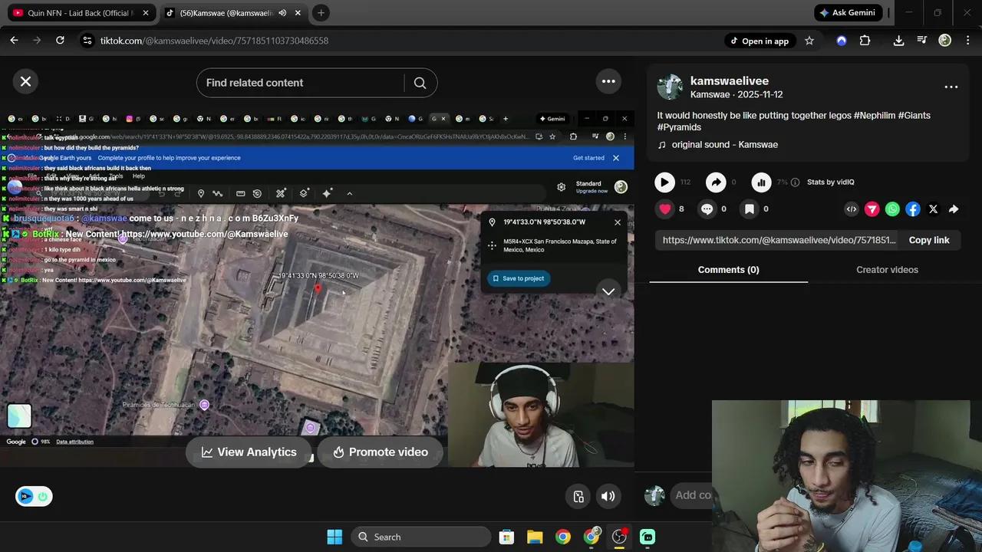Open OBS Studio from the taskbar
The image size is (982, 552).
coord(619,537)
